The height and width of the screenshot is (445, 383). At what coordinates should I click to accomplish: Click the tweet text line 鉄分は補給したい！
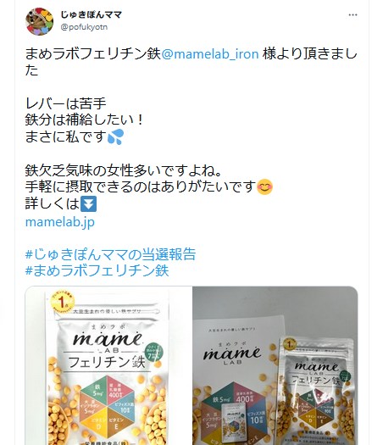[x=84, y=120]
